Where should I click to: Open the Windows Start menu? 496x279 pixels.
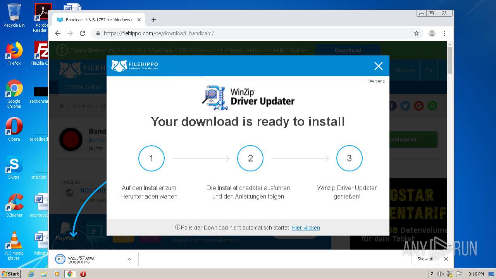click(x=11, y=274)
